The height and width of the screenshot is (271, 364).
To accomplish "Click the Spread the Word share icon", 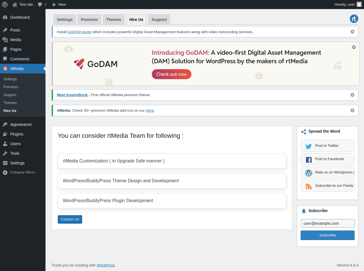I will [x=304, y=132].
